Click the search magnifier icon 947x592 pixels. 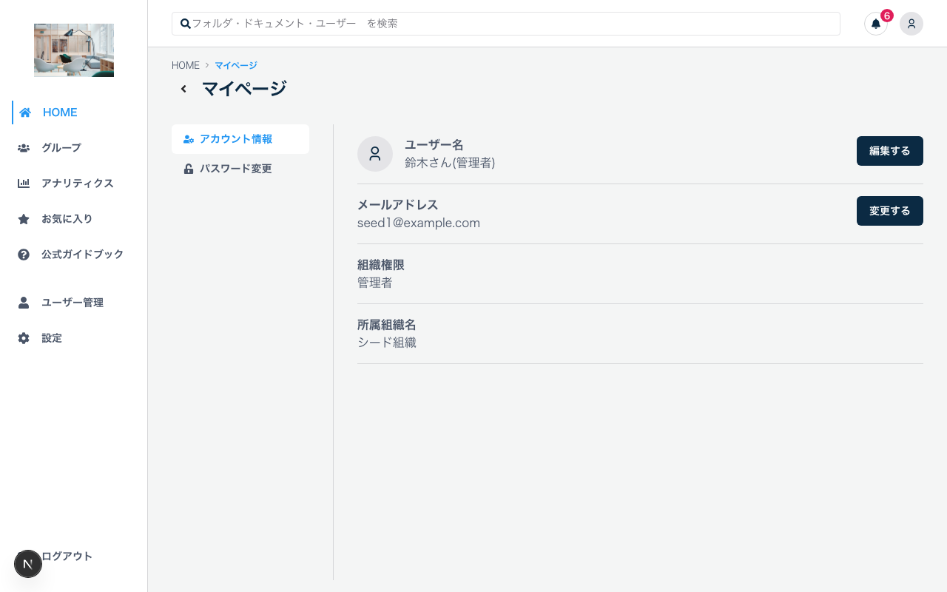pyautogui.click(x=185, y=24)
